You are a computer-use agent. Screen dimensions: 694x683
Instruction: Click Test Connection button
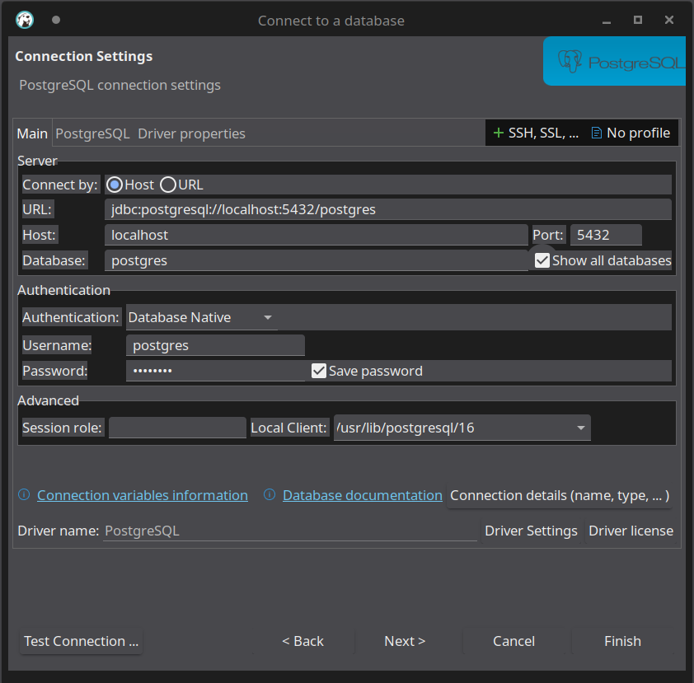[81, 641]
